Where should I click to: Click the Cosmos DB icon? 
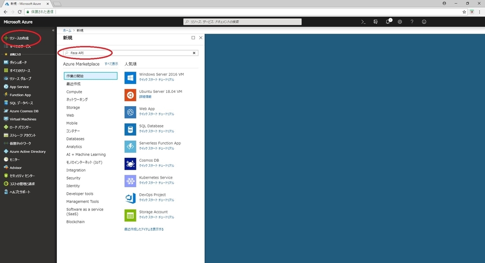pyautogui.click(x=130, y=163)
